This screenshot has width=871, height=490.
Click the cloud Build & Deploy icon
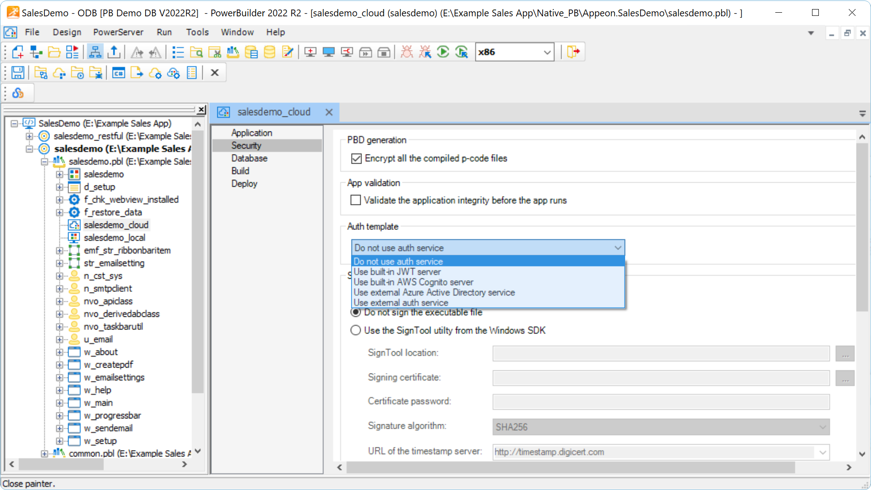click(59, 73)
